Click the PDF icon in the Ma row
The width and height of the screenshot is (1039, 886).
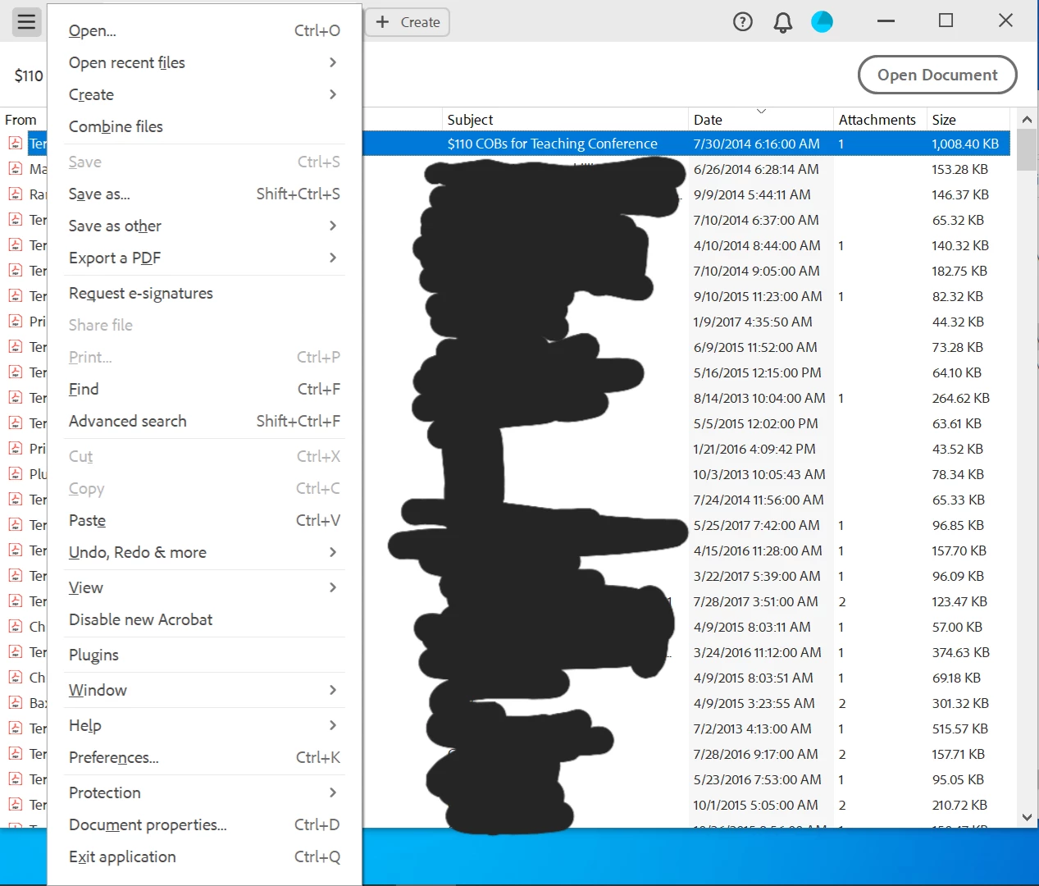coord(16,169)
